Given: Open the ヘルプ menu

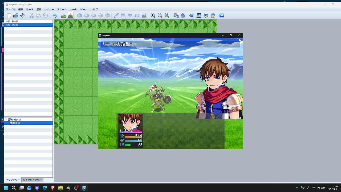Looking at the screenshot, I should 94,9.
